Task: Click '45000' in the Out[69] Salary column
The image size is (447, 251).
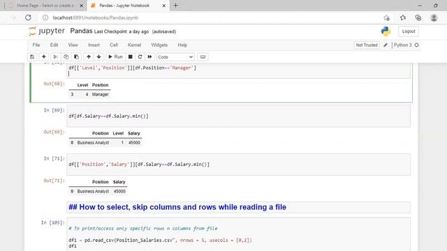Action: coord(134,143)
